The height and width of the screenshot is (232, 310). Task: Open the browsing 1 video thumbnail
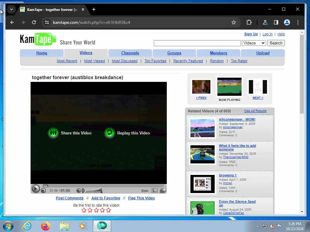[202, 184]
